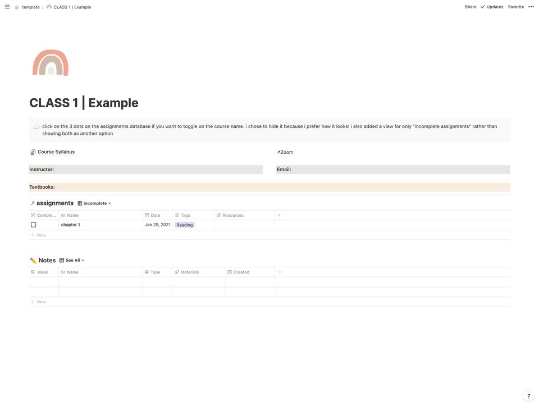This screenshot has width=539, height=406.
Task: Add a new column to assignments table
Action: click(x=279, y=215)
